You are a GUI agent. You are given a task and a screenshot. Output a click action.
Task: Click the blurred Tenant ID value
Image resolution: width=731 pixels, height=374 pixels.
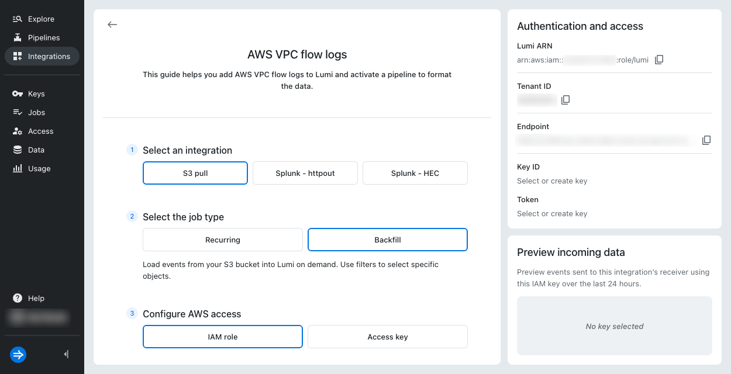[536, 100]
